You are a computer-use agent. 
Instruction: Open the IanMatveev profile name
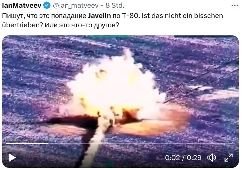tap(22, 6)
